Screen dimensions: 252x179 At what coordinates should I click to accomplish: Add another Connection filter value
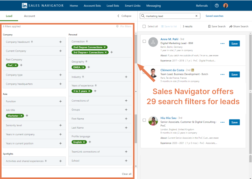tap(112, 52)
